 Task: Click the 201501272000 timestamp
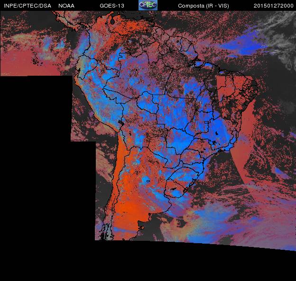[274, 6]
